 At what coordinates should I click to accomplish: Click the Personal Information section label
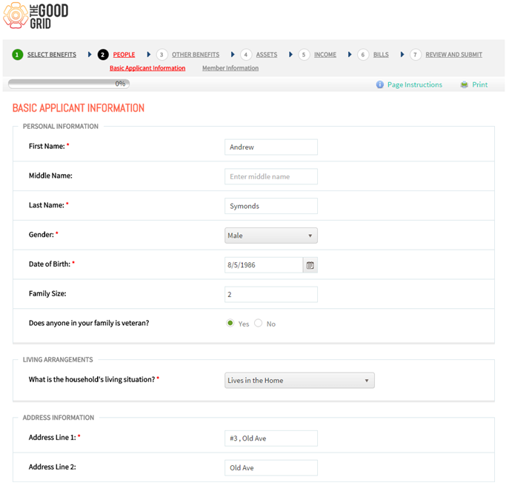click(60, 126)
